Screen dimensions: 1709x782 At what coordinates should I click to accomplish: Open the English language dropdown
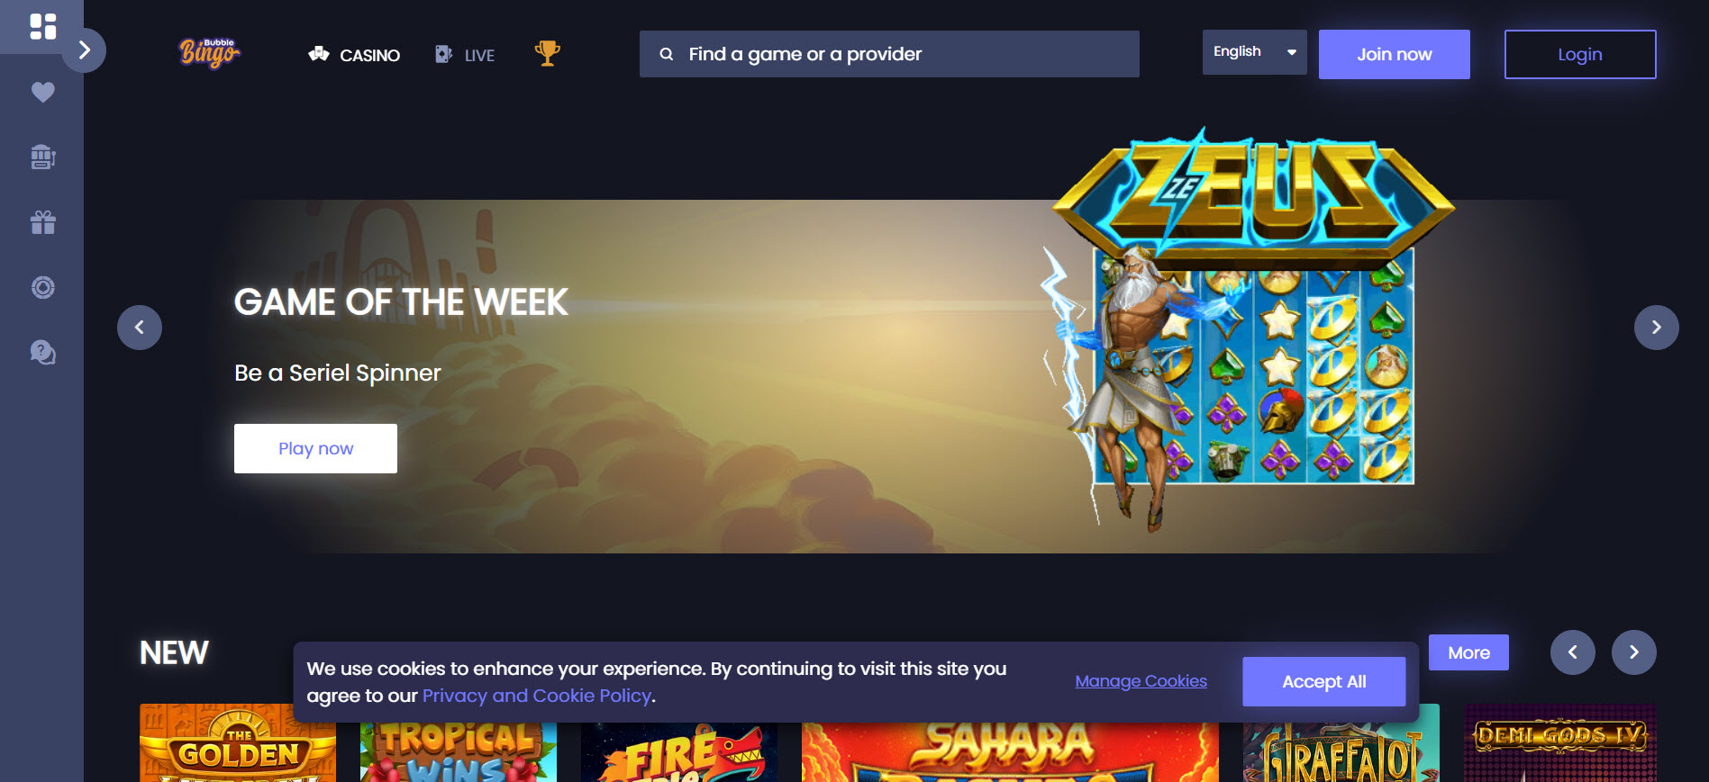coord(1254,52)
